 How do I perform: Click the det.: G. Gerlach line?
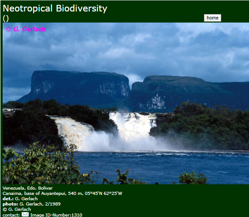point(20,199)
